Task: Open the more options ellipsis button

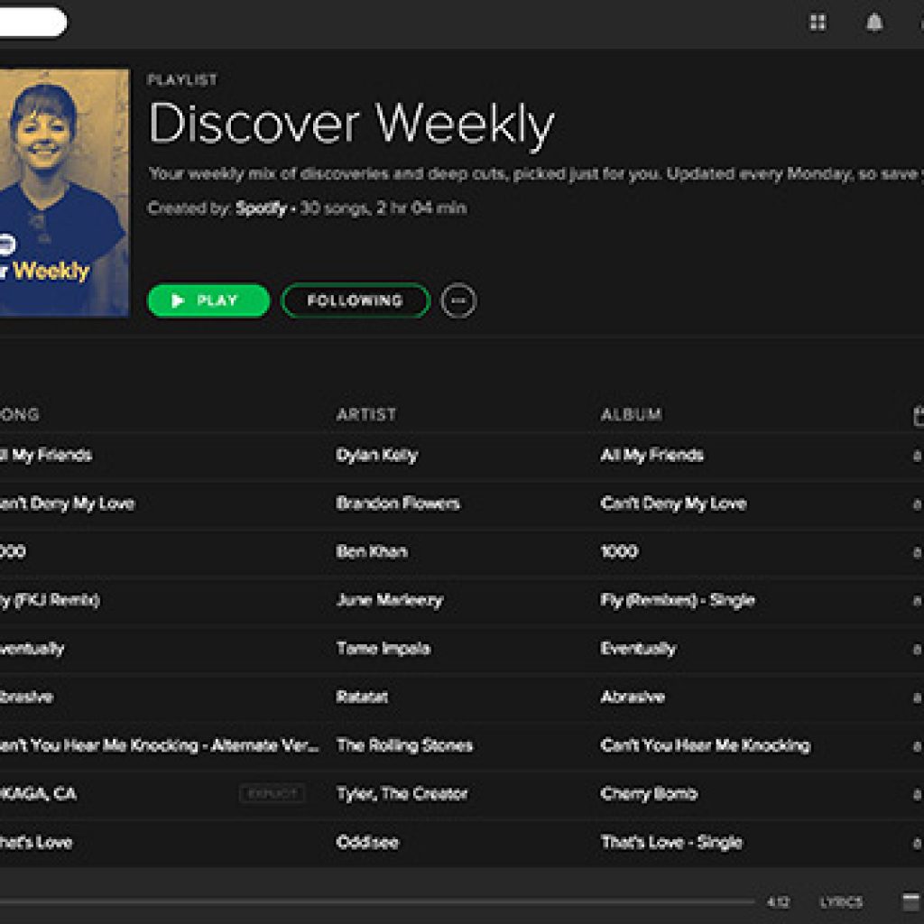Action: [x=458, y=301]
